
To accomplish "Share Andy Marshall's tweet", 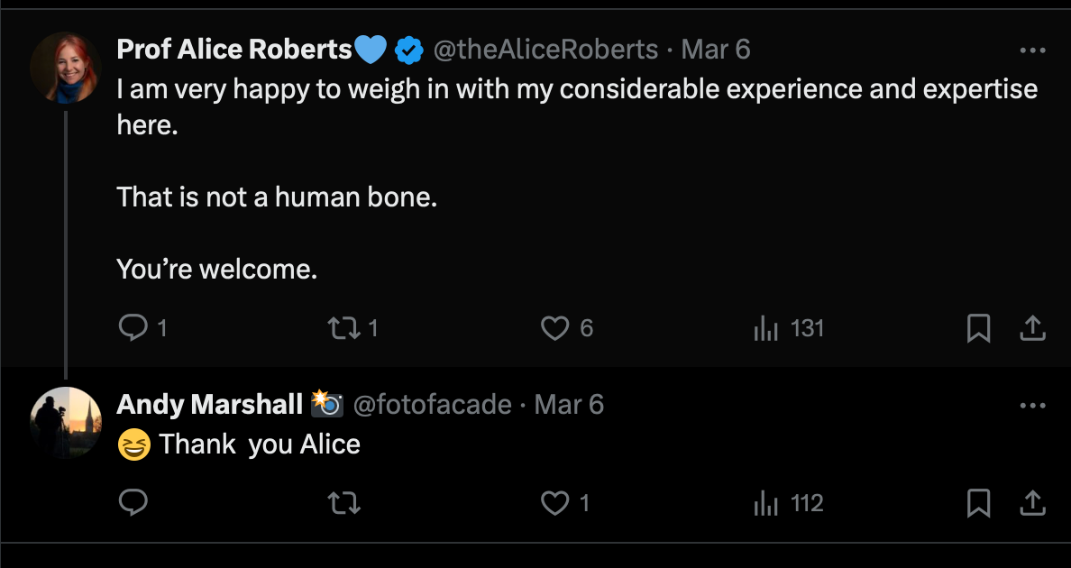I will [x=1031, y=503].
